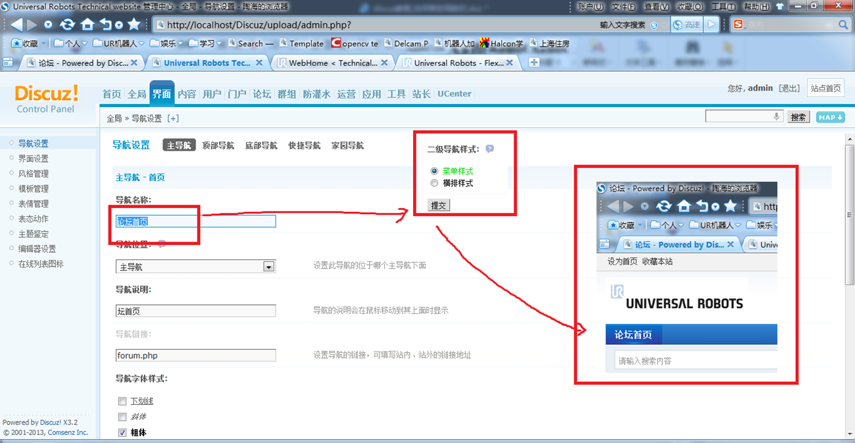
Task: Click the restore closed page undo icon
Action: tap(106, 25)
